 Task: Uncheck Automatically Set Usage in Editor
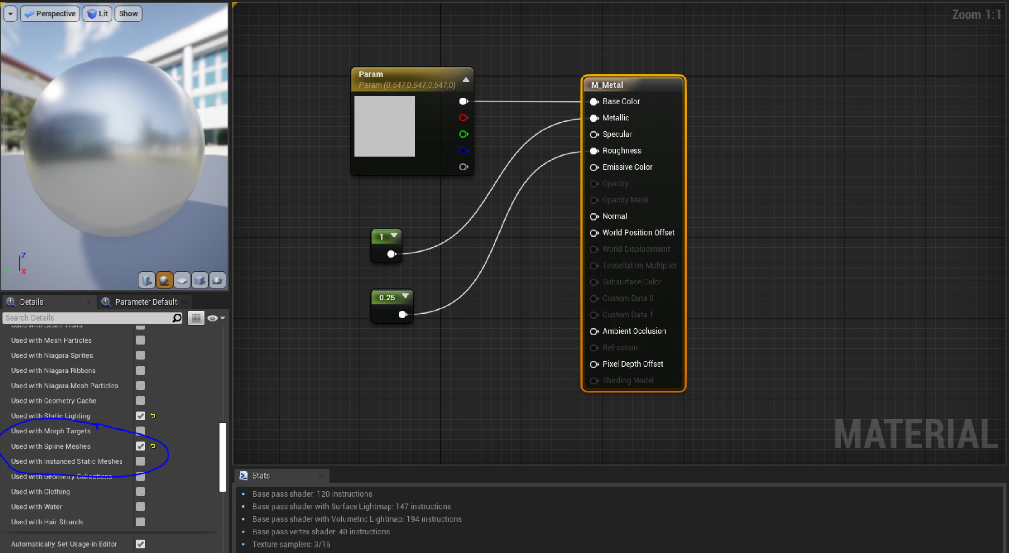(x=140, y=544)
